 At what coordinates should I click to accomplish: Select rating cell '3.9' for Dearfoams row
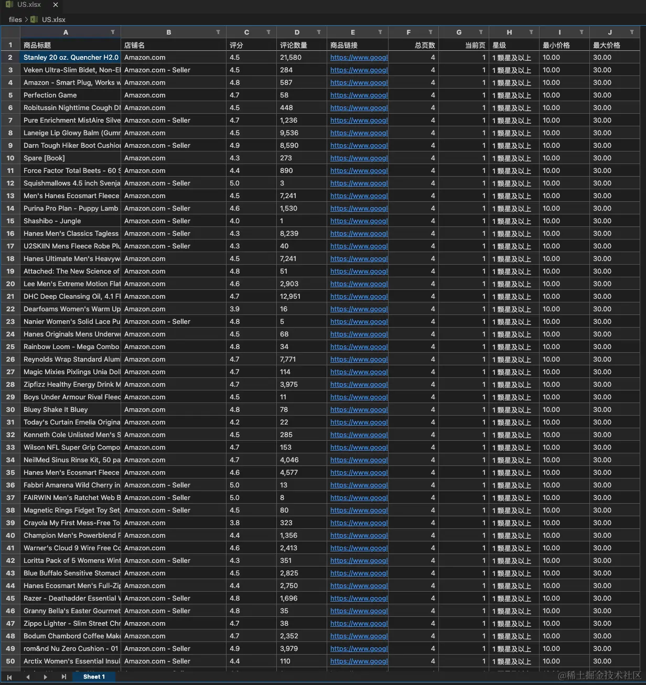click(x=251, y=309)
